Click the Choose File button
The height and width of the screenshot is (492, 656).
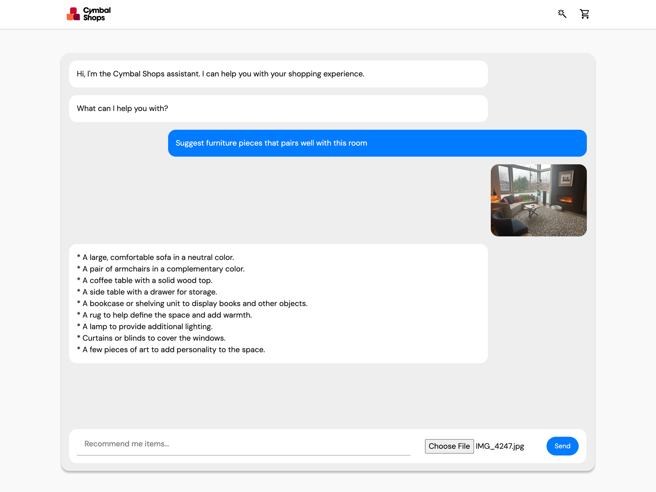[449, 446]
